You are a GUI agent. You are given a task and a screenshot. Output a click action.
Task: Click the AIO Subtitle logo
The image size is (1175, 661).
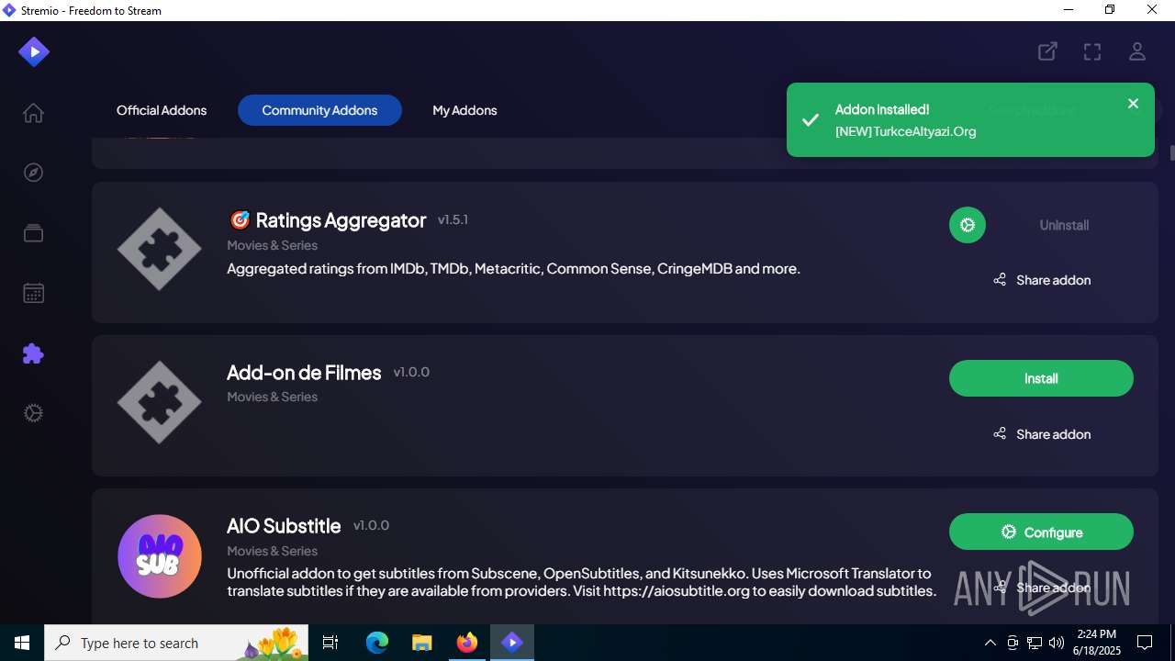click(160, 556)
